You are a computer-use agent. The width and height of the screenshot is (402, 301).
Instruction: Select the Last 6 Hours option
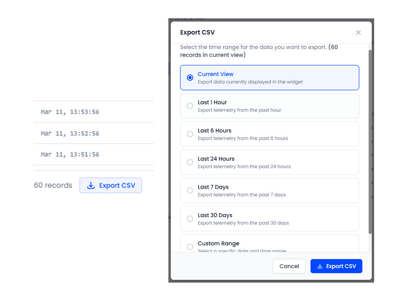point(190,134)
